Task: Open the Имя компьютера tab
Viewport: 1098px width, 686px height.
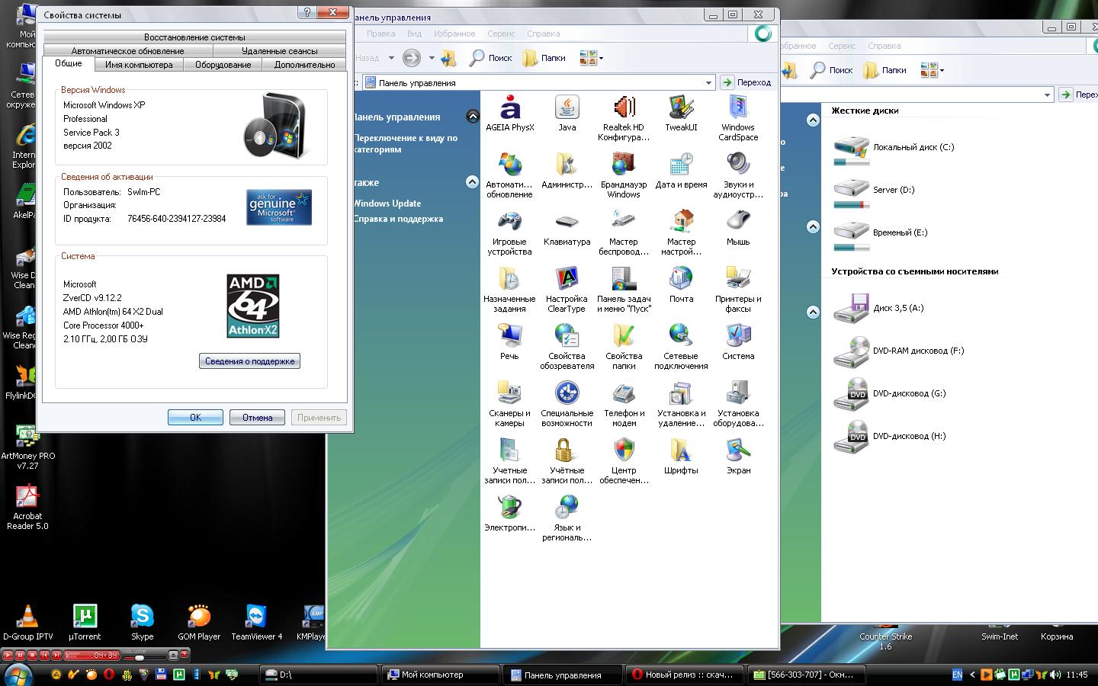Action: 139,65
